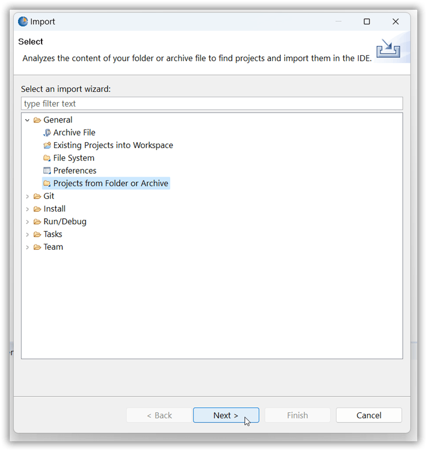Click the Next button
The width and height of the screenshot is (427, 451).
click(226, 415)
